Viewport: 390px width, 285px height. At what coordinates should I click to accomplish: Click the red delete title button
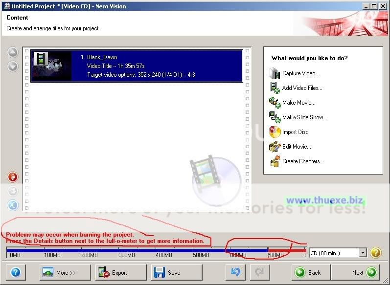[13, 177]
